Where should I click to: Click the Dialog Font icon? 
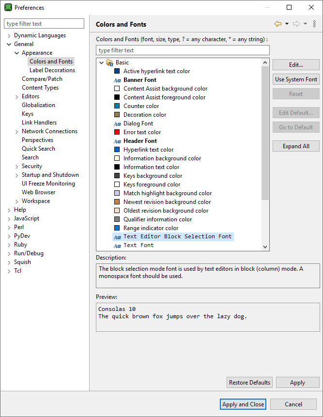click(117, 124)
